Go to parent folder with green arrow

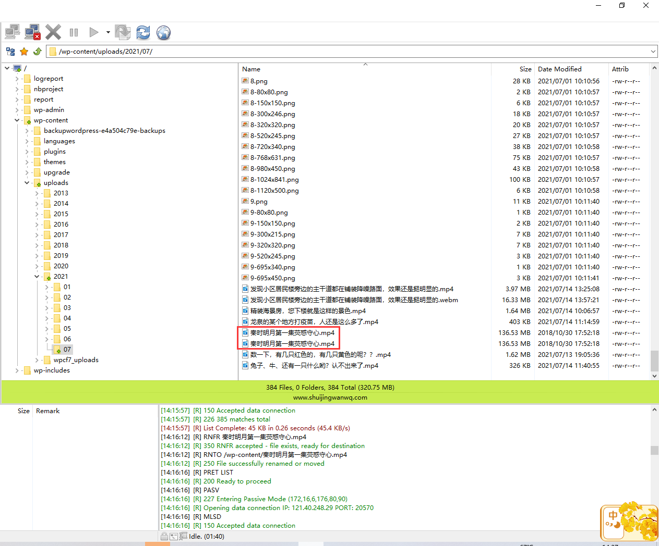click(37, 52)
